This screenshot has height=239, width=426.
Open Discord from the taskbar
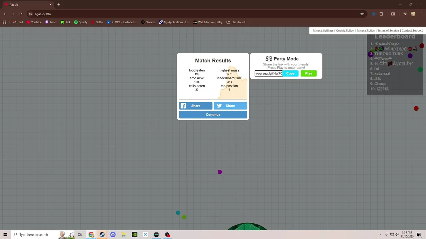[x=113, y=235]
